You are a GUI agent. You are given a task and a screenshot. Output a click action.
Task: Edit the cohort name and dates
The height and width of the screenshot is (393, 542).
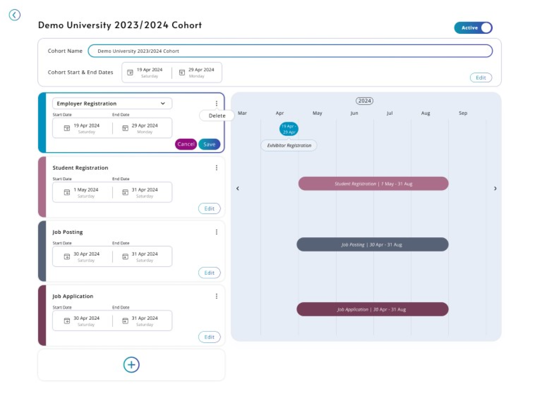click(x=481, y=78)
